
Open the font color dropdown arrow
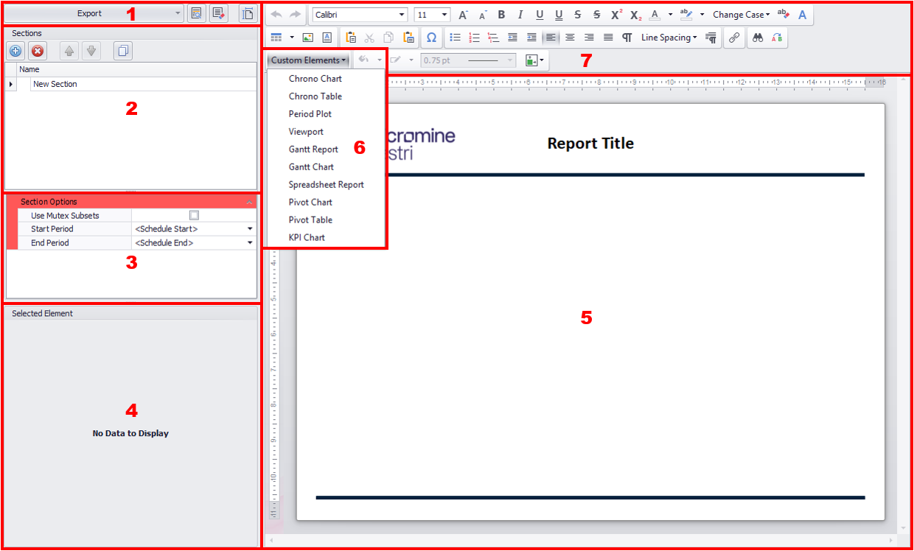[670, 15]
